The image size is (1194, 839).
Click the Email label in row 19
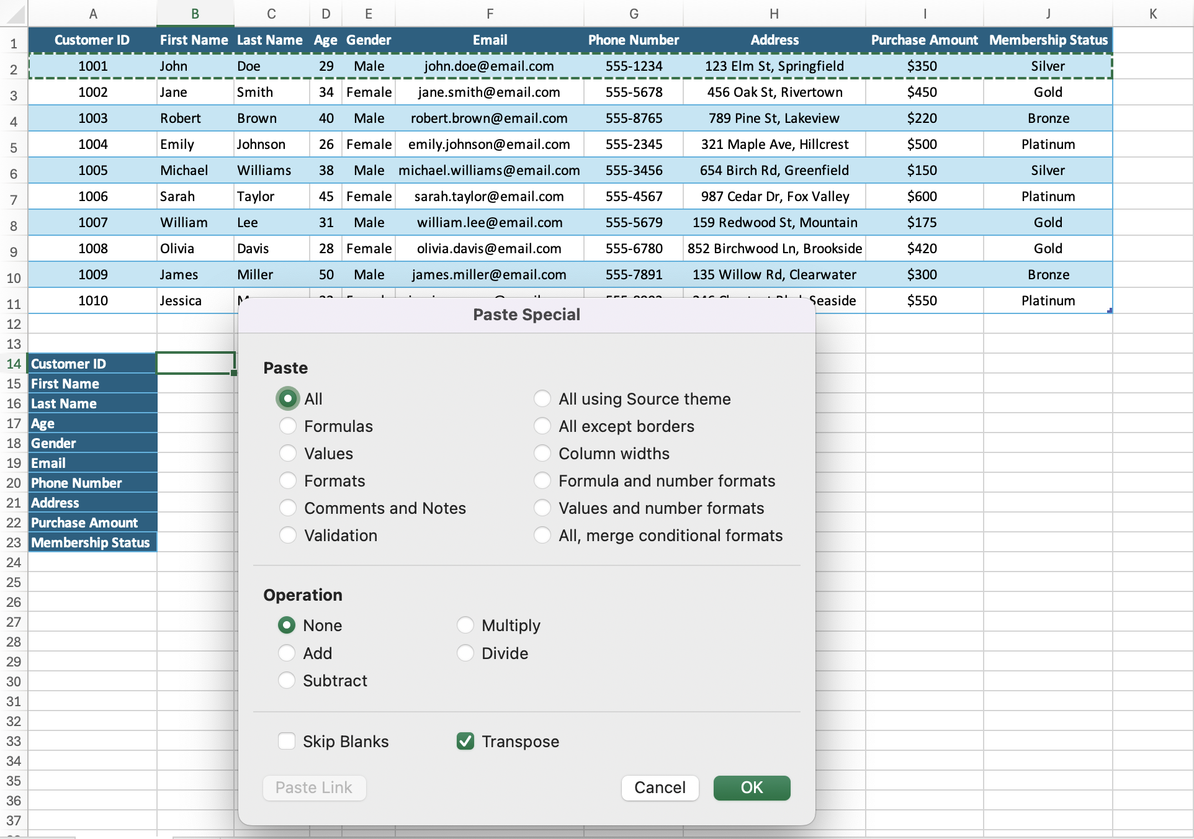(x=92, y=463)
